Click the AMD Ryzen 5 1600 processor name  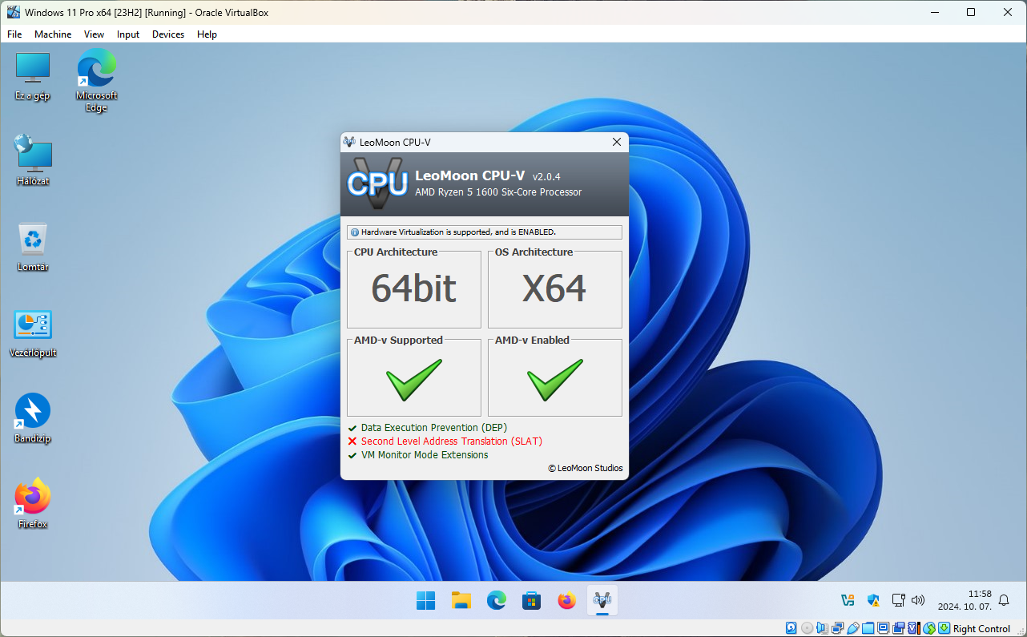coord(498,192)
